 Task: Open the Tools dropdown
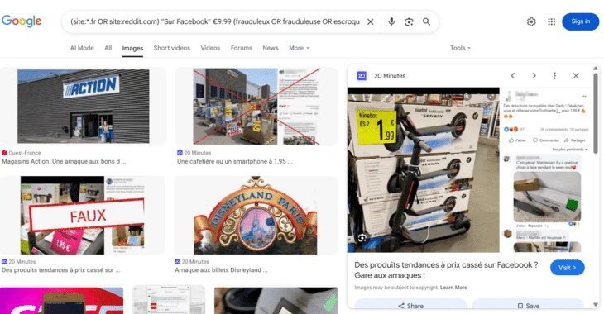coord(460,48)
